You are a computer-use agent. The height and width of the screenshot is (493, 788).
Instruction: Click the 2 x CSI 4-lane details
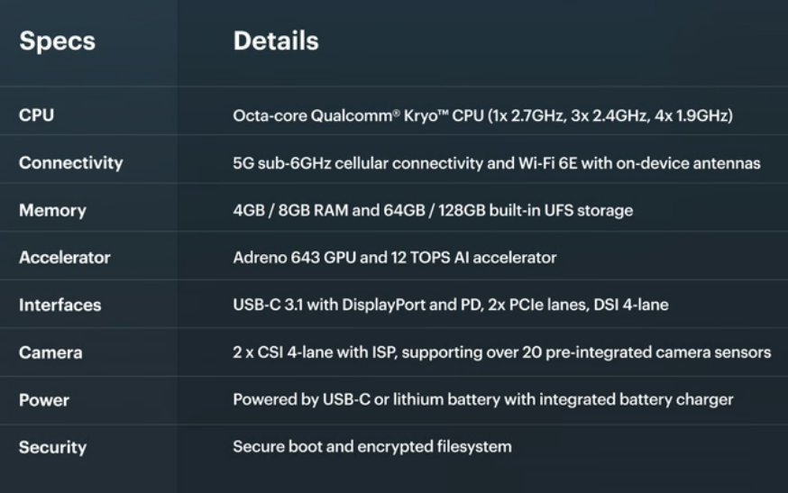click(x=501, y=352)
